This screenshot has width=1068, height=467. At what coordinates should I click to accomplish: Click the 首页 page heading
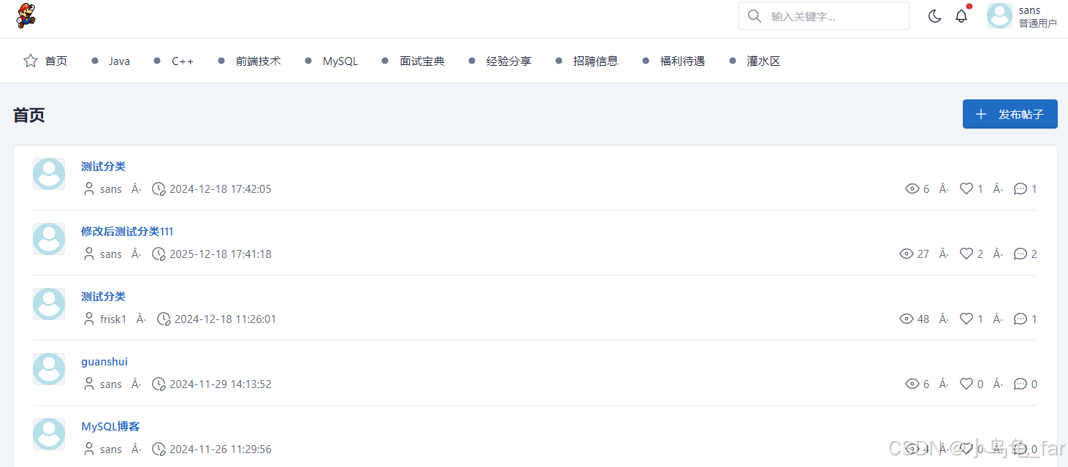(x=29, y=115)
